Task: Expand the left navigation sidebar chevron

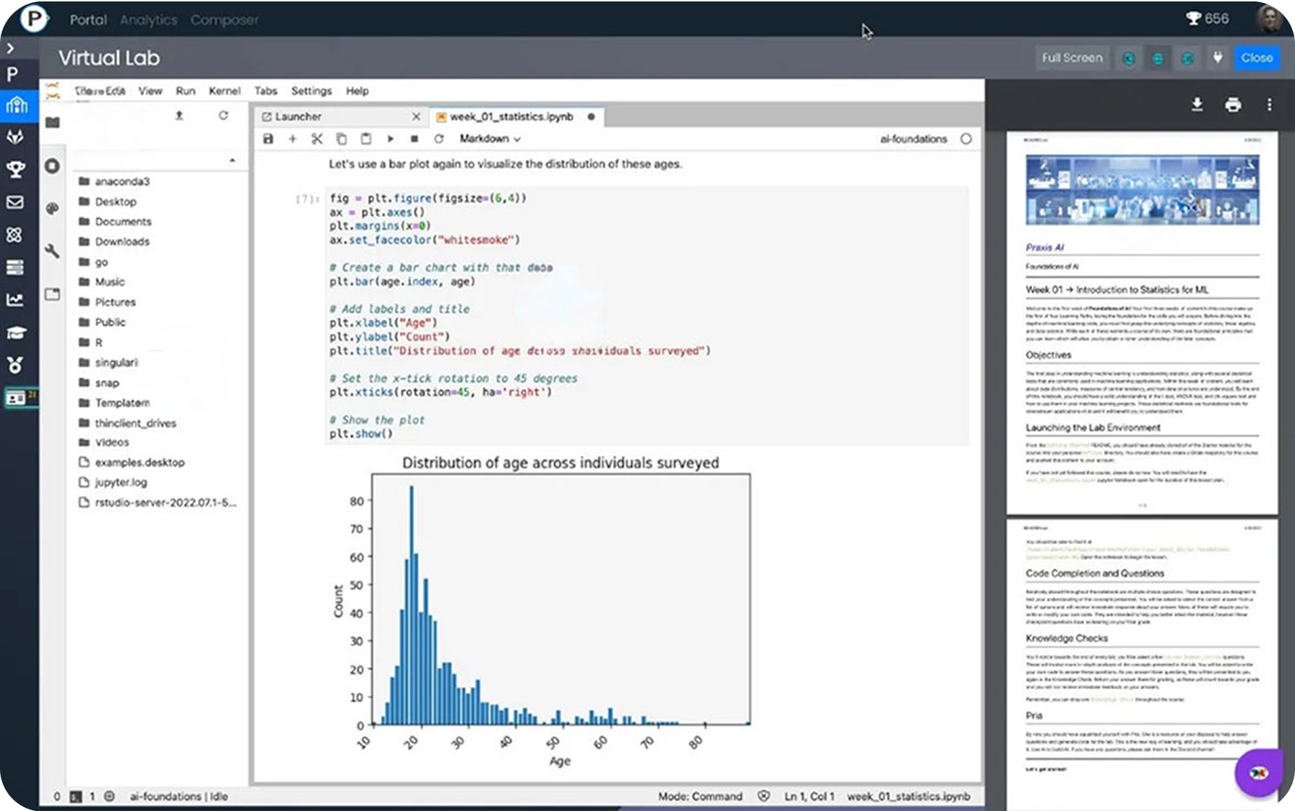Action: click(x=10, y=48)
